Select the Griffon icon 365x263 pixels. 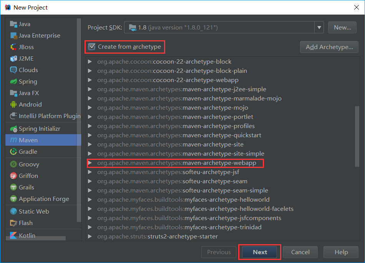13,176
